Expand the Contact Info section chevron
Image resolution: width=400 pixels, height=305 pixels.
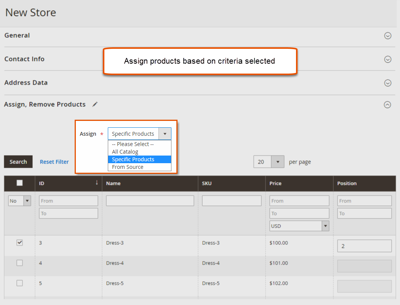[387, 59]
